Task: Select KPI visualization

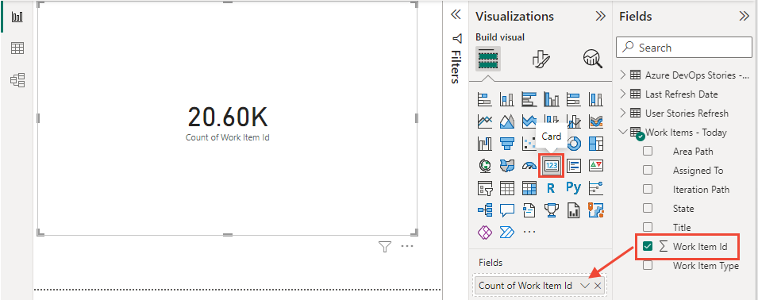Action: coord(595,166)
